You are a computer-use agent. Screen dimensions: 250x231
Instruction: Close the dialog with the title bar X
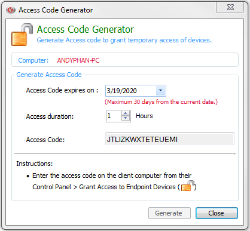tap(230, 7)
